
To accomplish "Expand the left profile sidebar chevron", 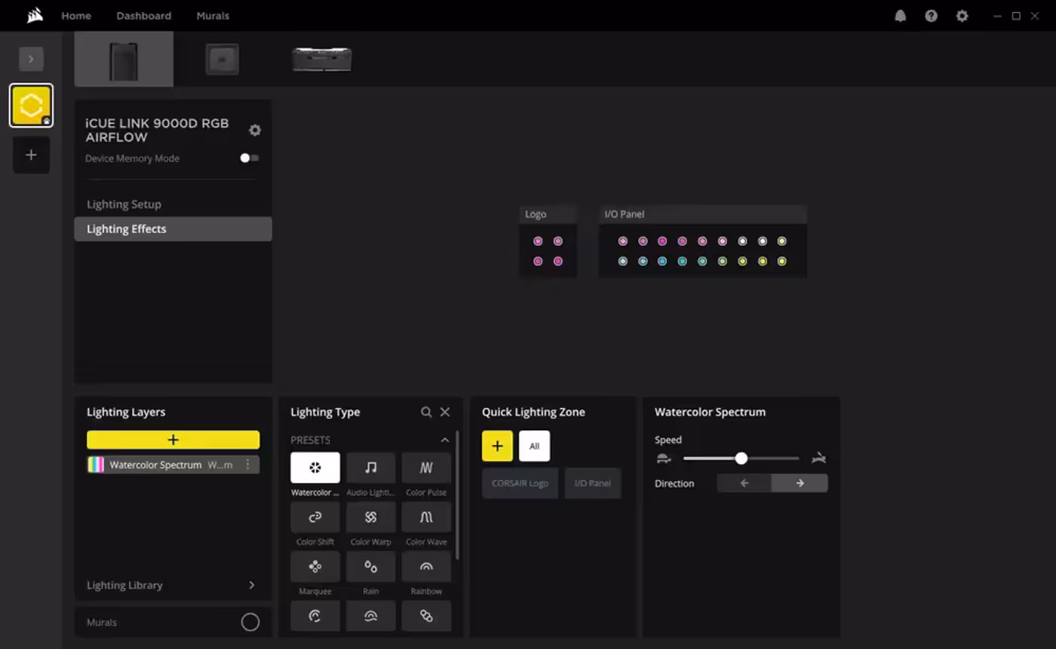I will 31,59.
